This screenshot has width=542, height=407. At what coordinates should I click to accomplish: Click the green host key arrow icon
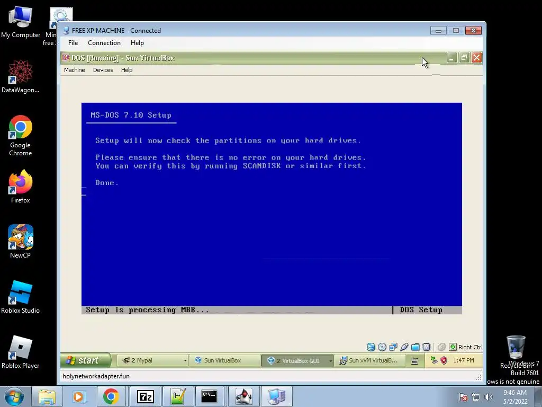click(453, 347)
